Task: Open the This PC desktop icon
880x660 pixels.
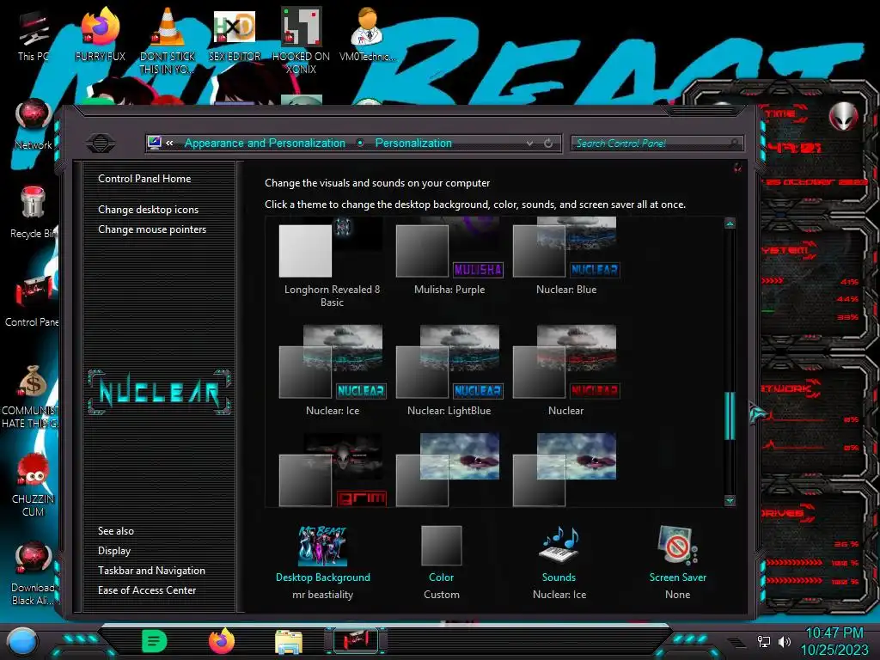Action: [x=33, y=34]
